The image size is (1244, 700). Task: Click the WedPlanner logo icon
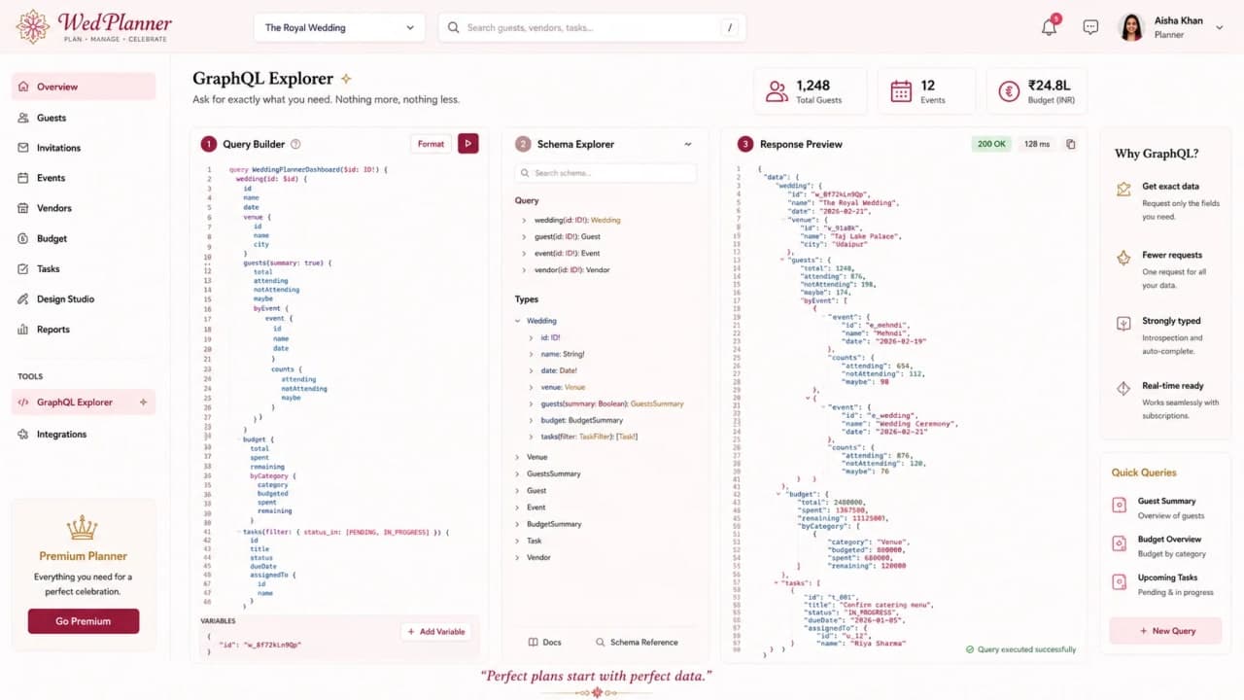point(33,26)
